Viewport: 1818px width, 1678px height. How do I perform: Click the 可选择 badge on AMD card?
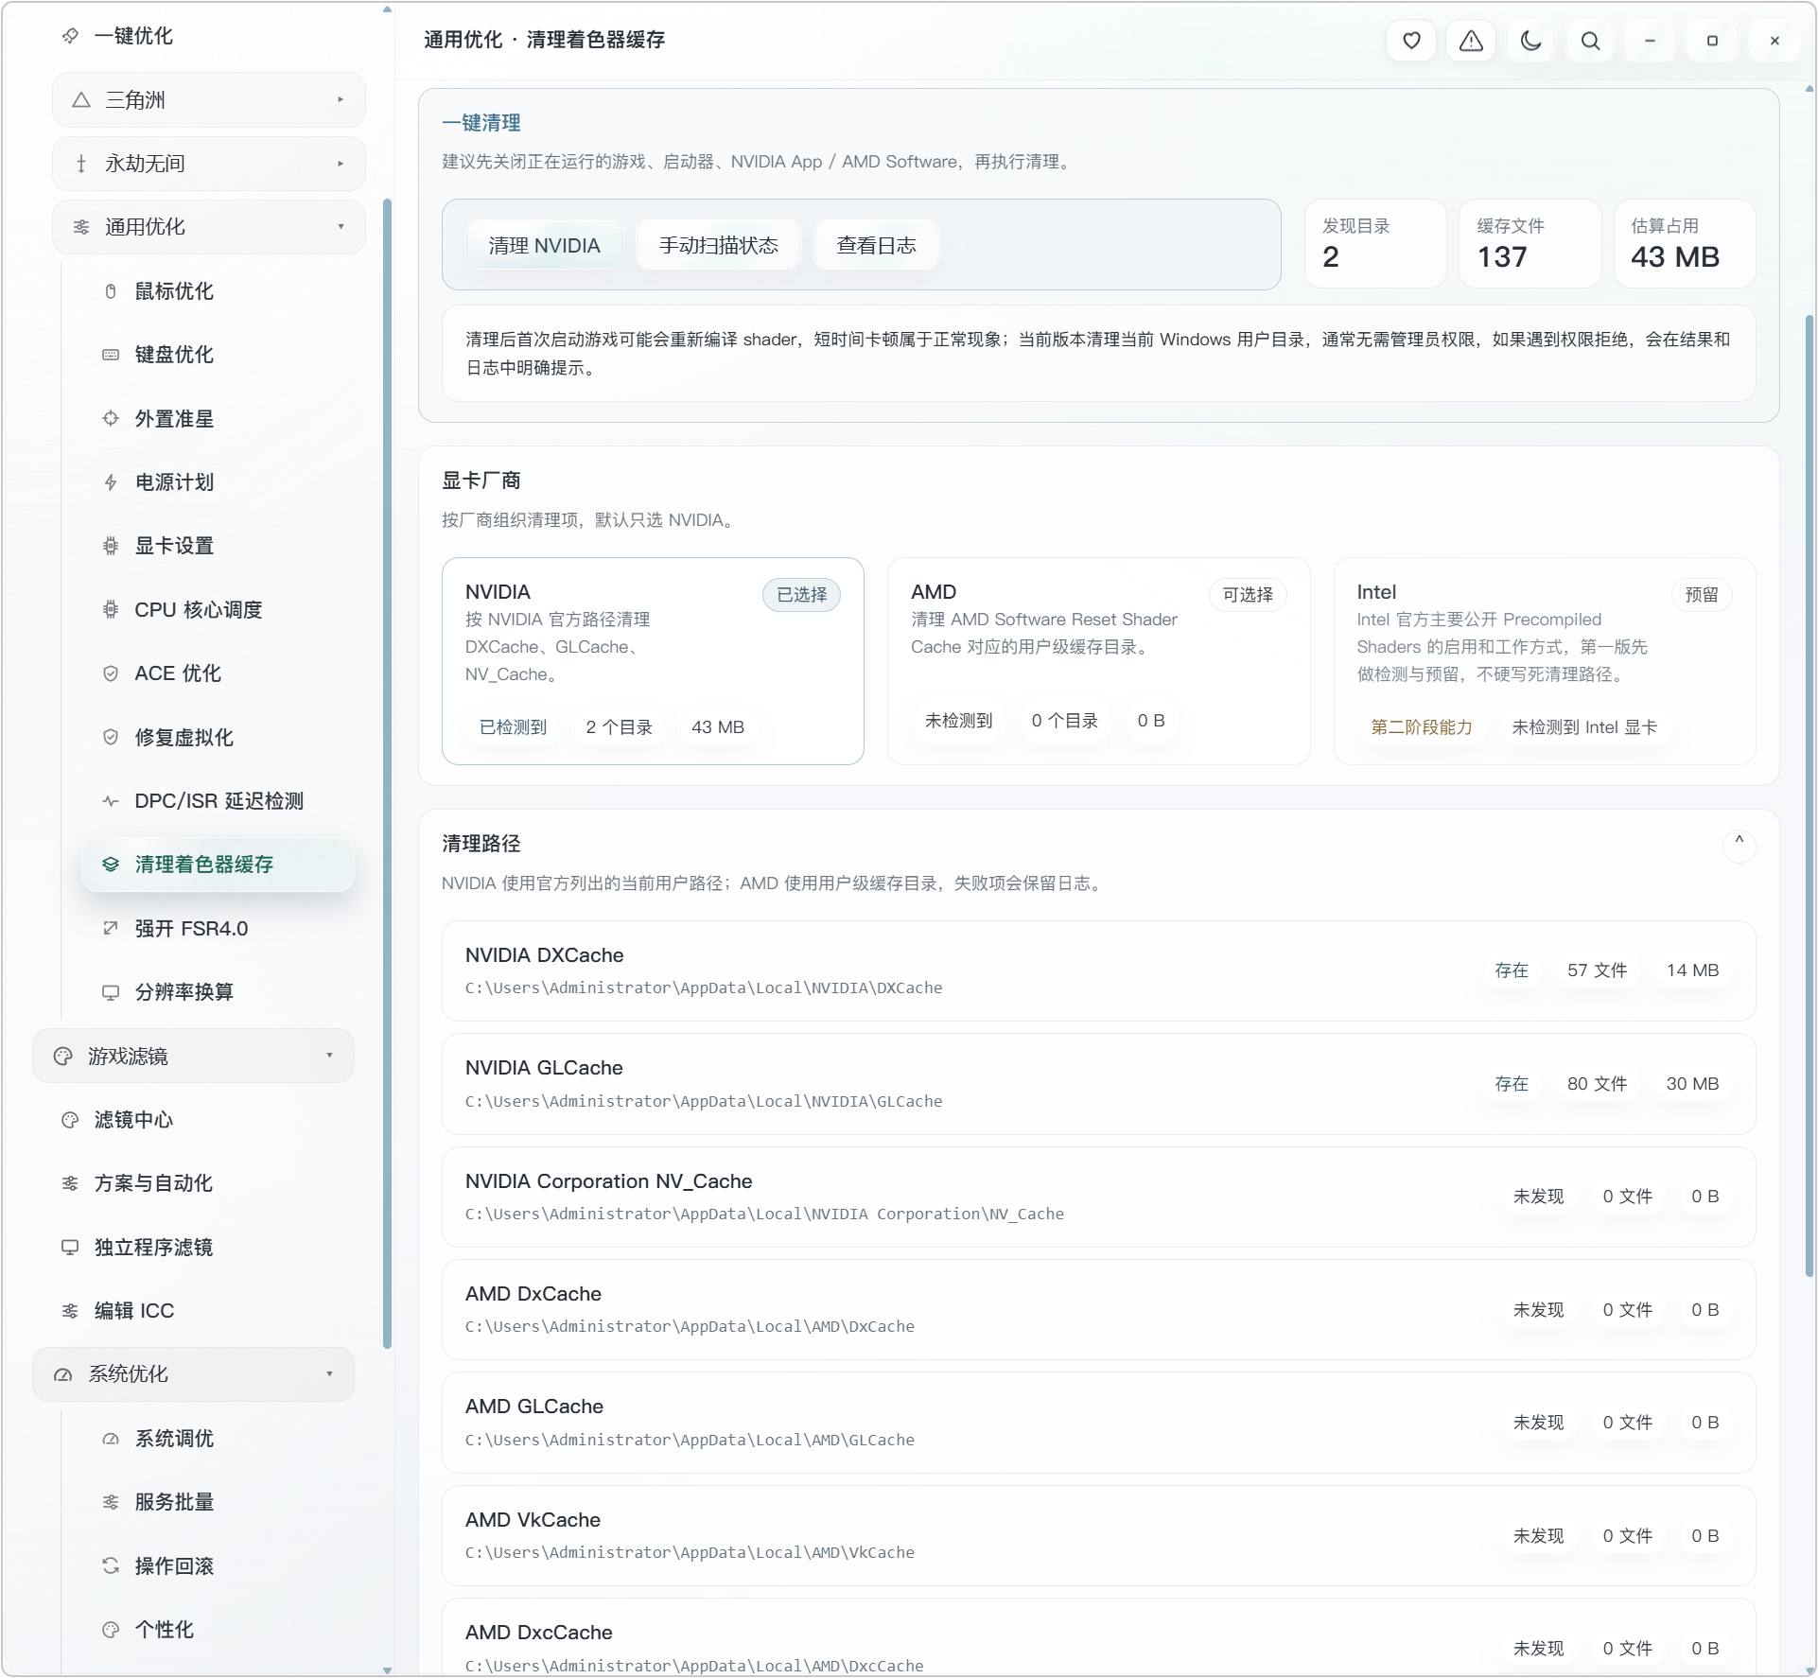(1248, 595)
